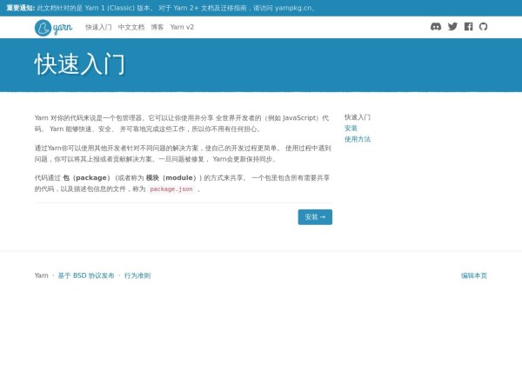Open 使用方法 in the right sidebar
The height and width of the screenshot is (391, 522).
(x=358, y=139)
